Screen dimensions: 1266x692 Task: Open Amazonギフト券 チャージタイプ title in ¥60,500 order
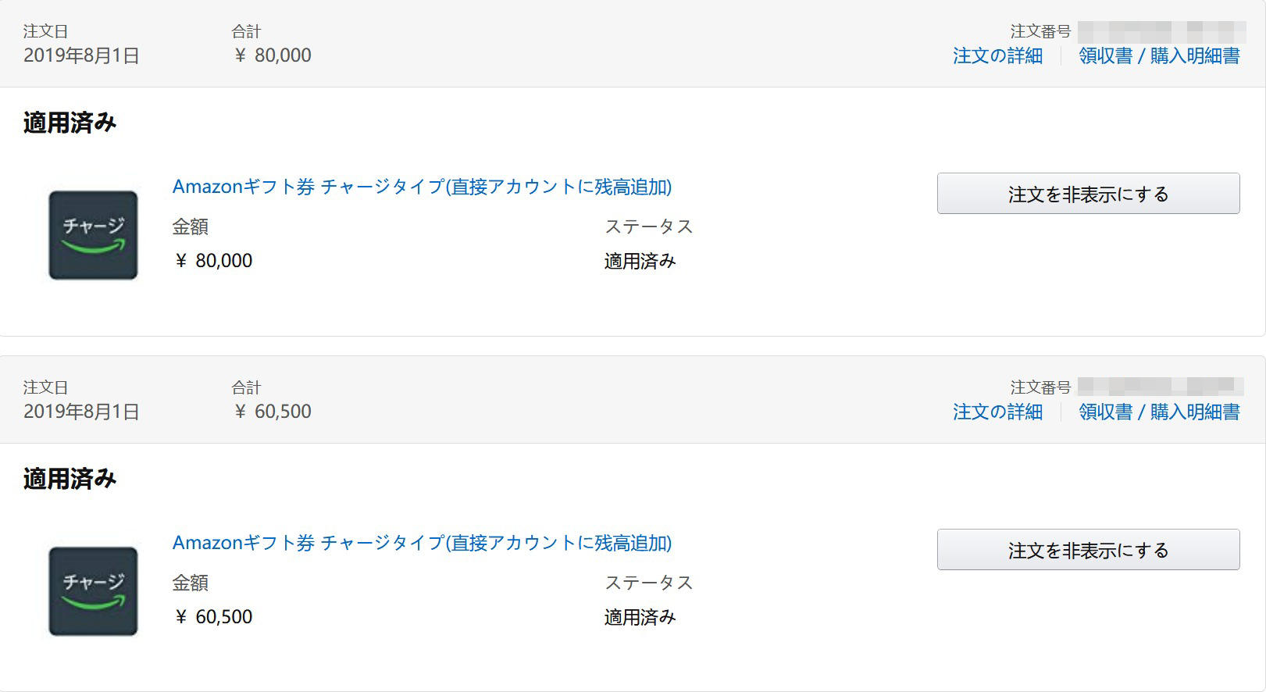point(422,543)
